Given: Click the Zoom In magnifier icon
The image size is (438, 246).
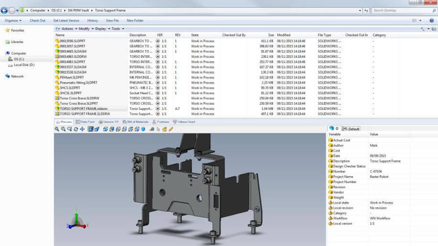Looking at the screenshot, I should click(x=64, y=129).
